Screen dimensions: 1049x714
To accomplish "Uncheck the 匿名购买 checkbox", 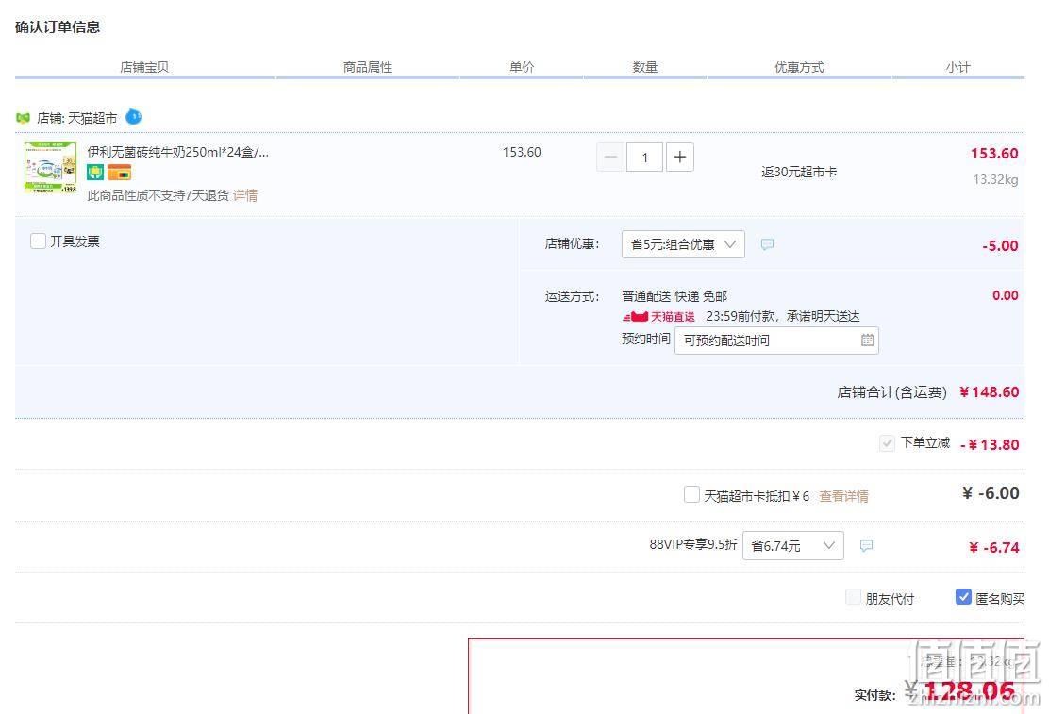I will pyautogui.click(x=963, y=597).
